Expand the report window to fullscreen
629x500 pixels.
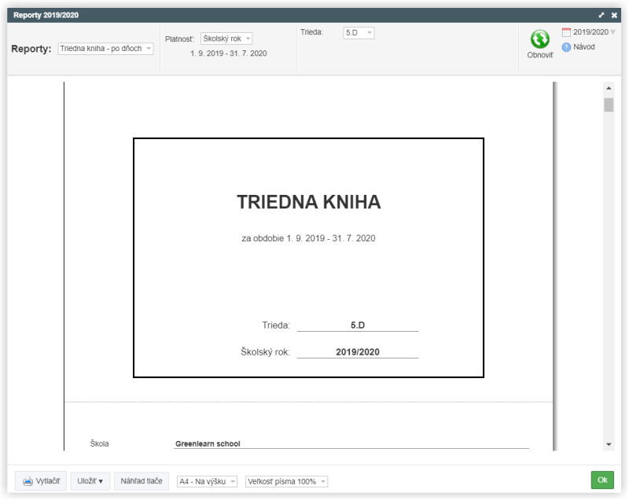(x=601, y=15)
